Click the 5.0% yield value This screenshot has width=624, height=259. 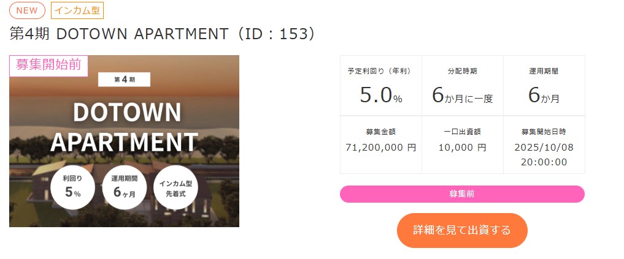point(380,96)
